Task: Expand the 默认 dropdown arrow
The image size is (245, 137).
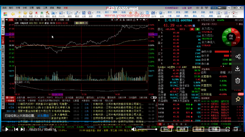Action: pos(236,13)
